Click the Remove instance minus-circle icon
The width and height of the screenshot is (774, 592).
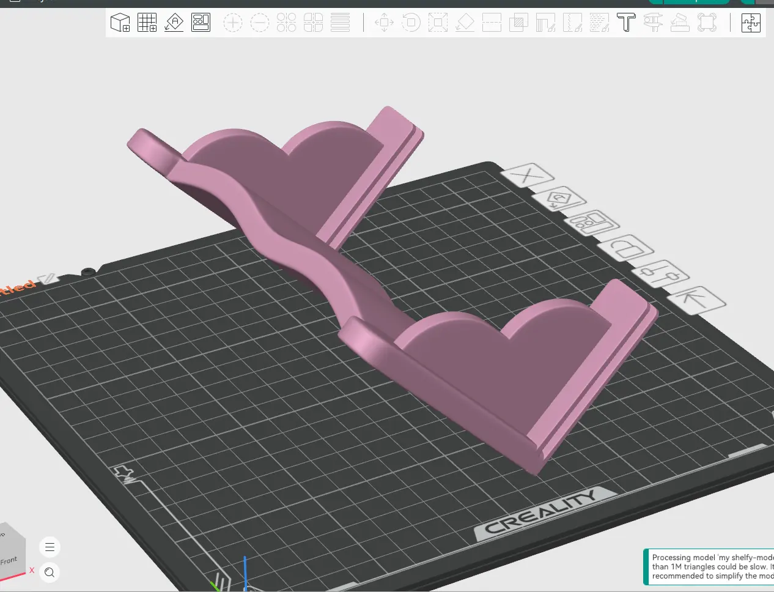click(260, 23)
